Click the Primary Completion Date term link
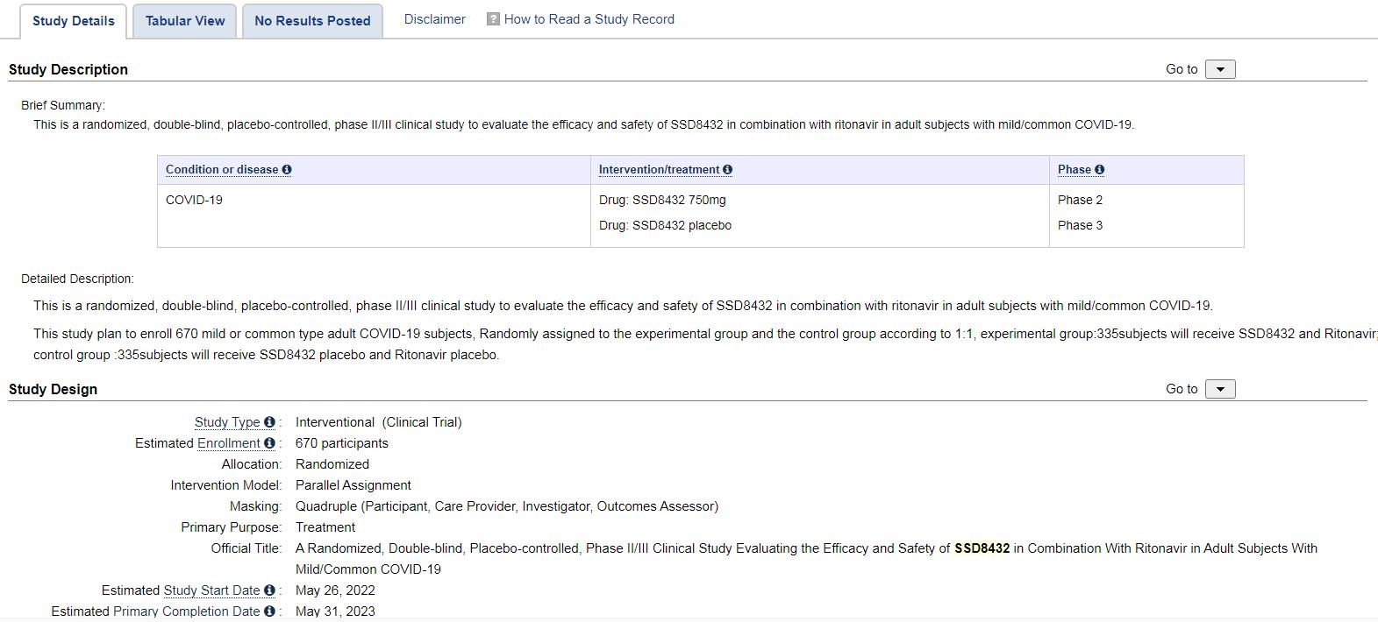 coord(186,611)
